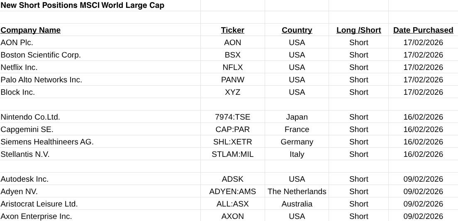
Task: Select the 'Autodesk Inc.' company cell
Action: coord(24,179)
